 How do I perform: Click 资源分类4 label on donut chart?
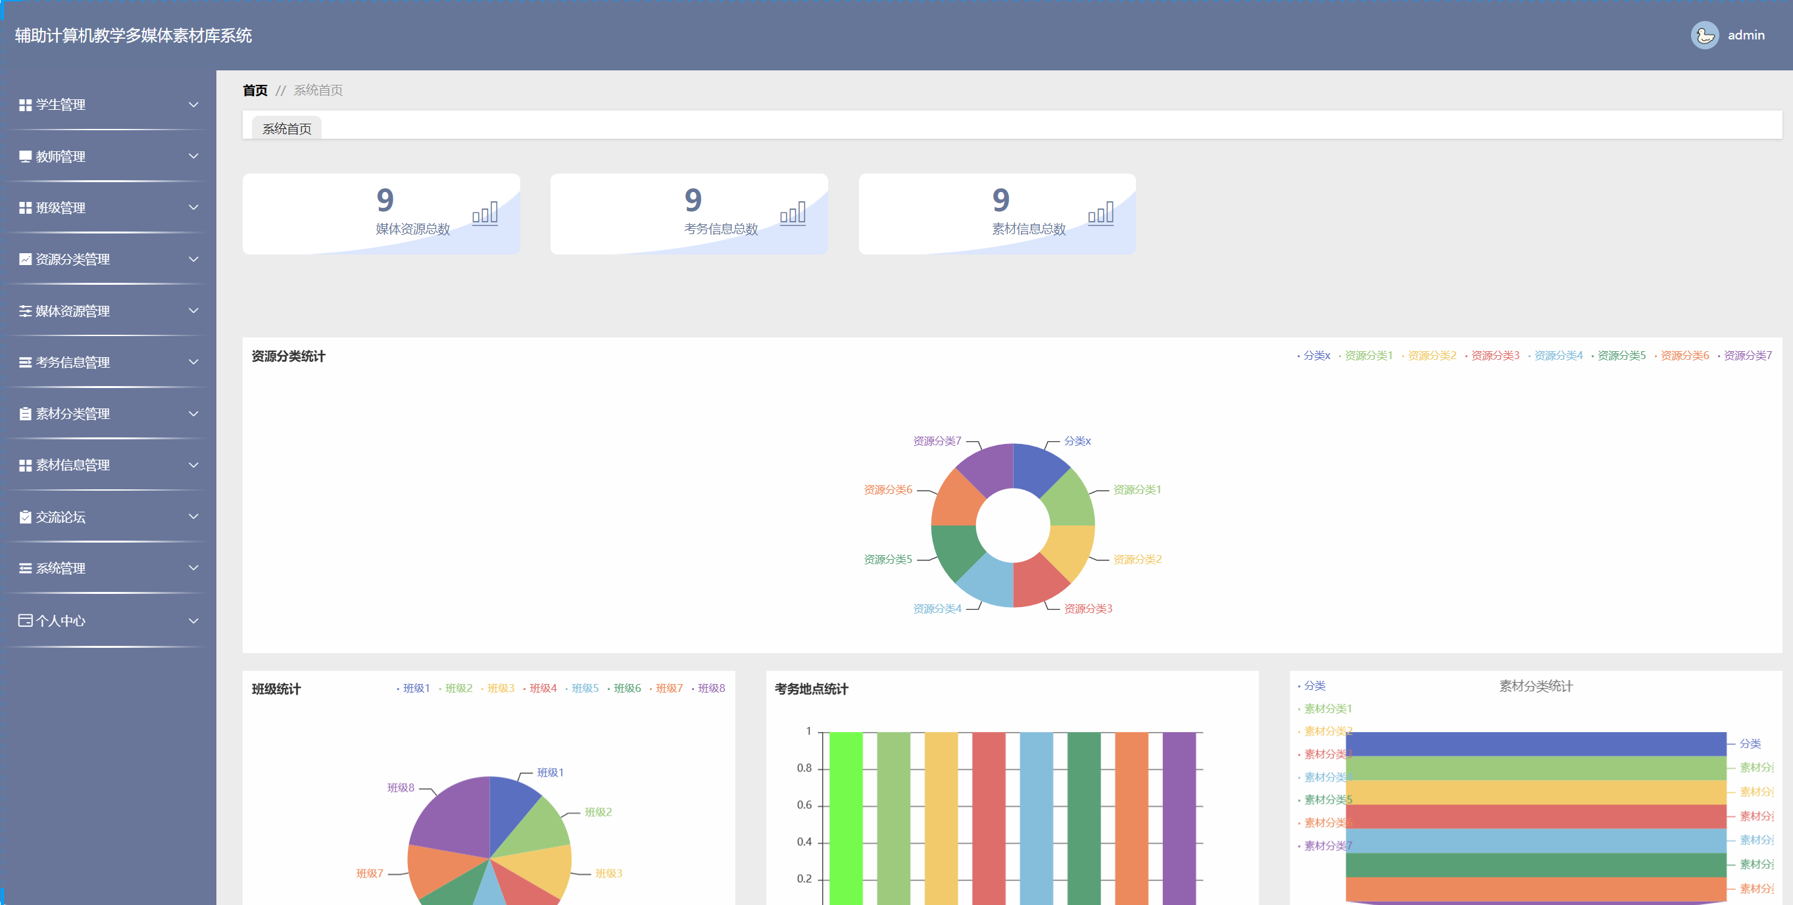(937, 609)
